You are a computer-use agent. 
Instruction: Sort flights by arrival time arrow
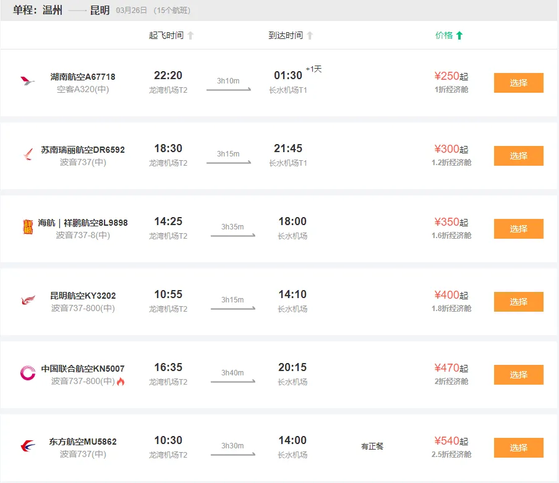coord(310,36)
